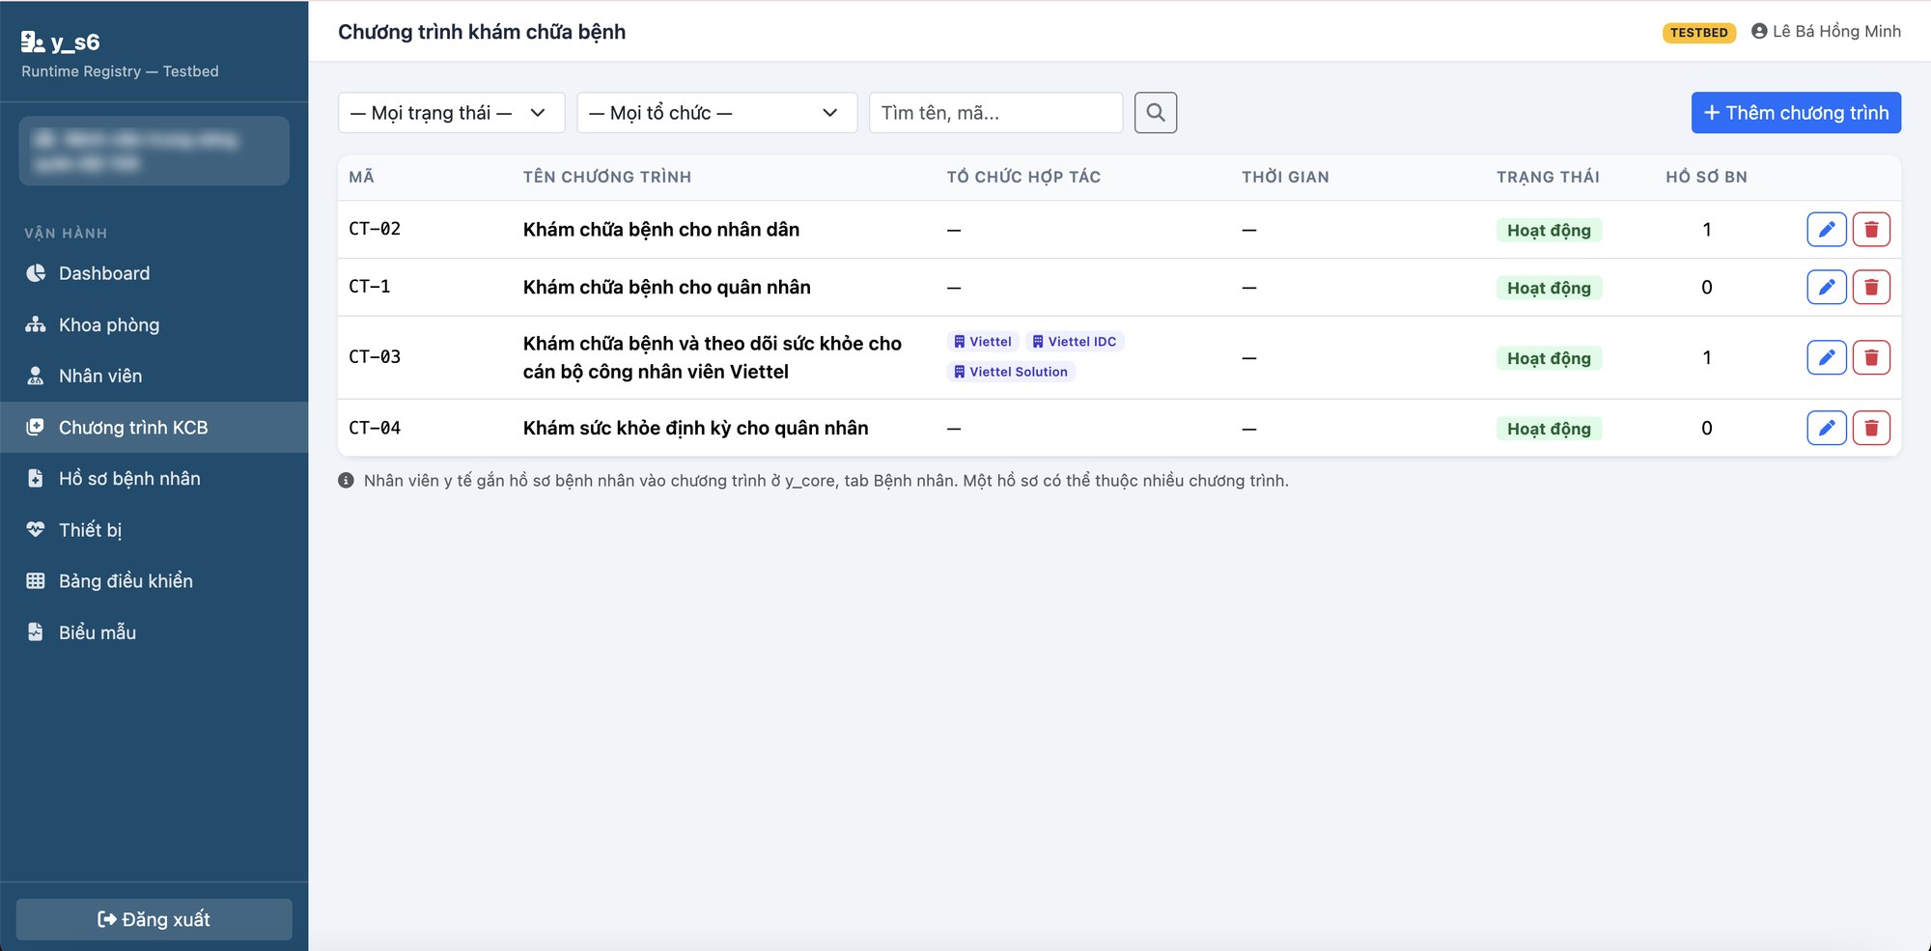Open the Mọi trạng thái status dropdown
Viewport: 1931px width, 951px height.
pos(451,113)
